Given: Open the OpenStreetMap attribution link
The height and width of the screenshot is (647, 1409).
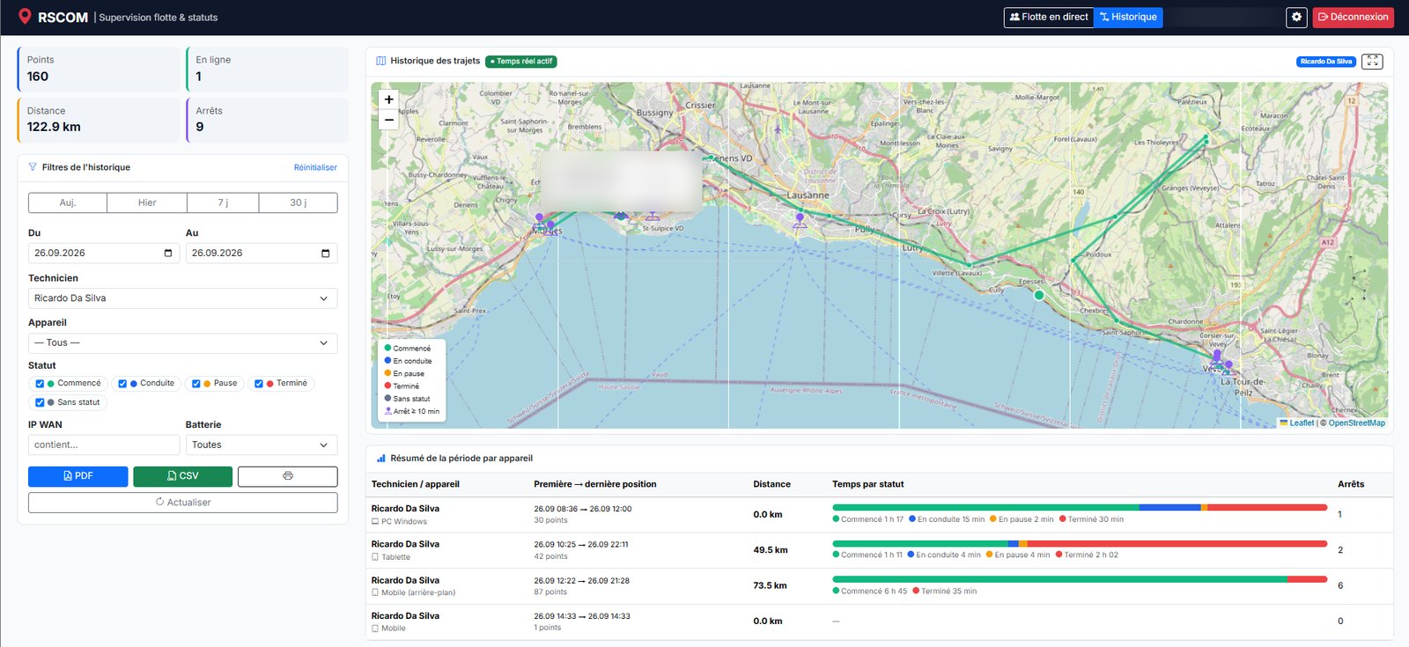Looking at the screenshot, I should (1356, 423).
